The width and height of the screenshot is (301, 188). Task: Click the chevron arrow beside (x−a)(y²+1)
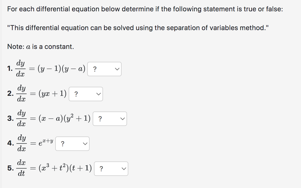tap(122, 119)
